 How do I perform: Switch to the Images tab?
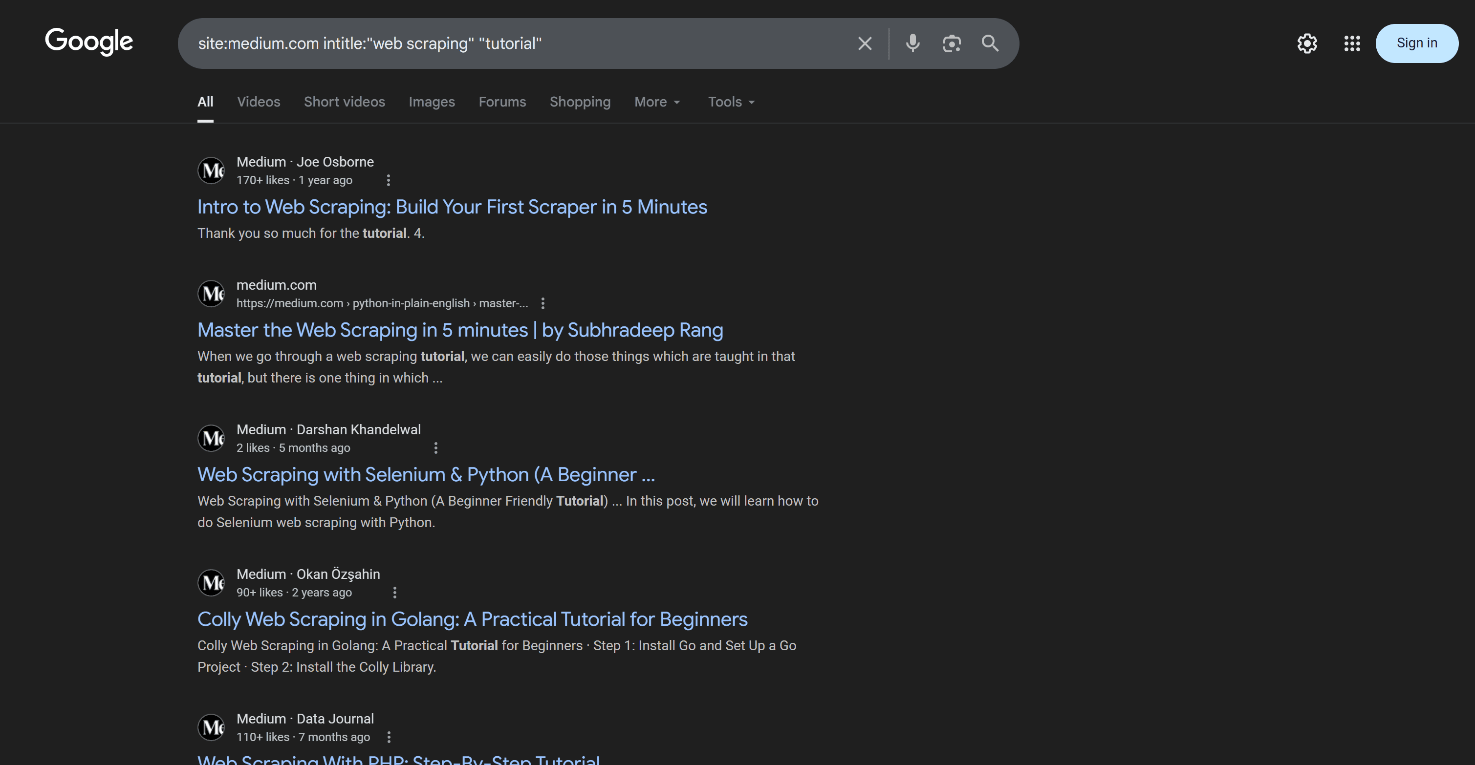(x=432, y=101)
